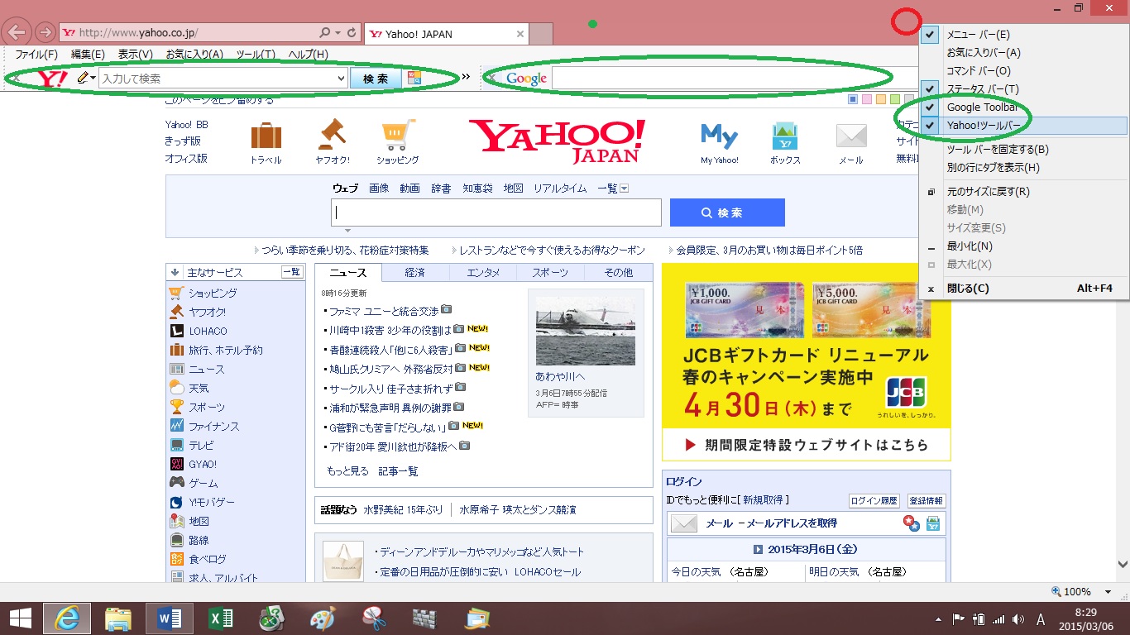The width and height of the screenshot is (1130, 635).
Task: Enable お気に入りバー(A) in context menu
Action: click(1023, 53)
